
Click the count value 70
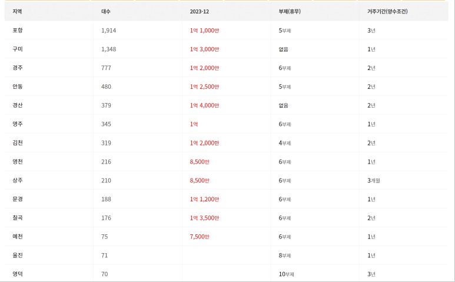104,274
